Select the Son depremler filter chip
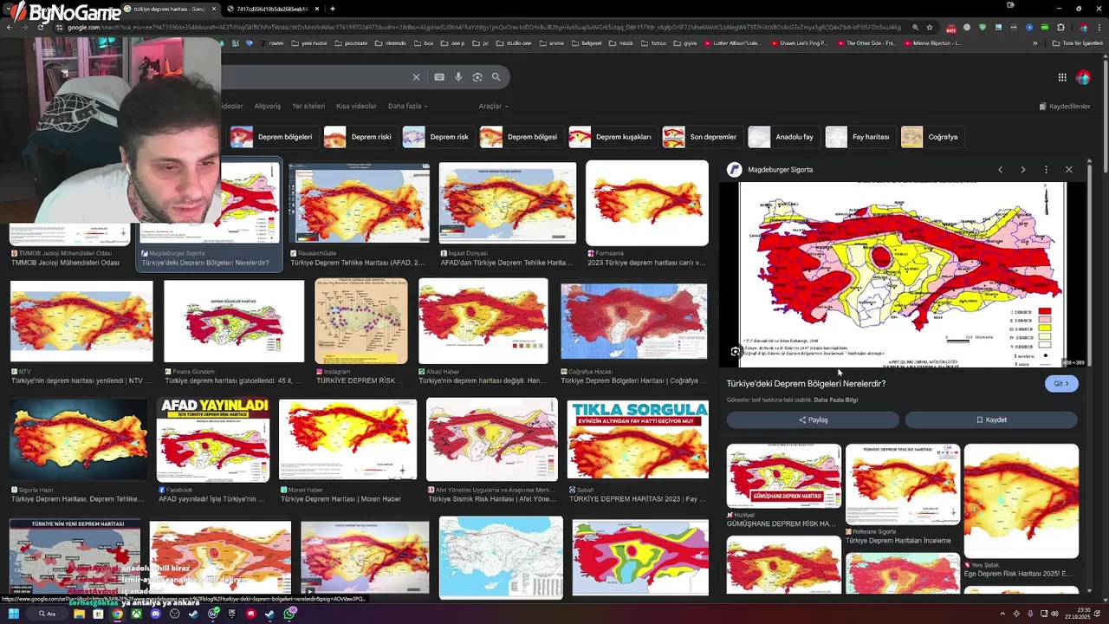1109x624 pixels. tap(701, 137)
